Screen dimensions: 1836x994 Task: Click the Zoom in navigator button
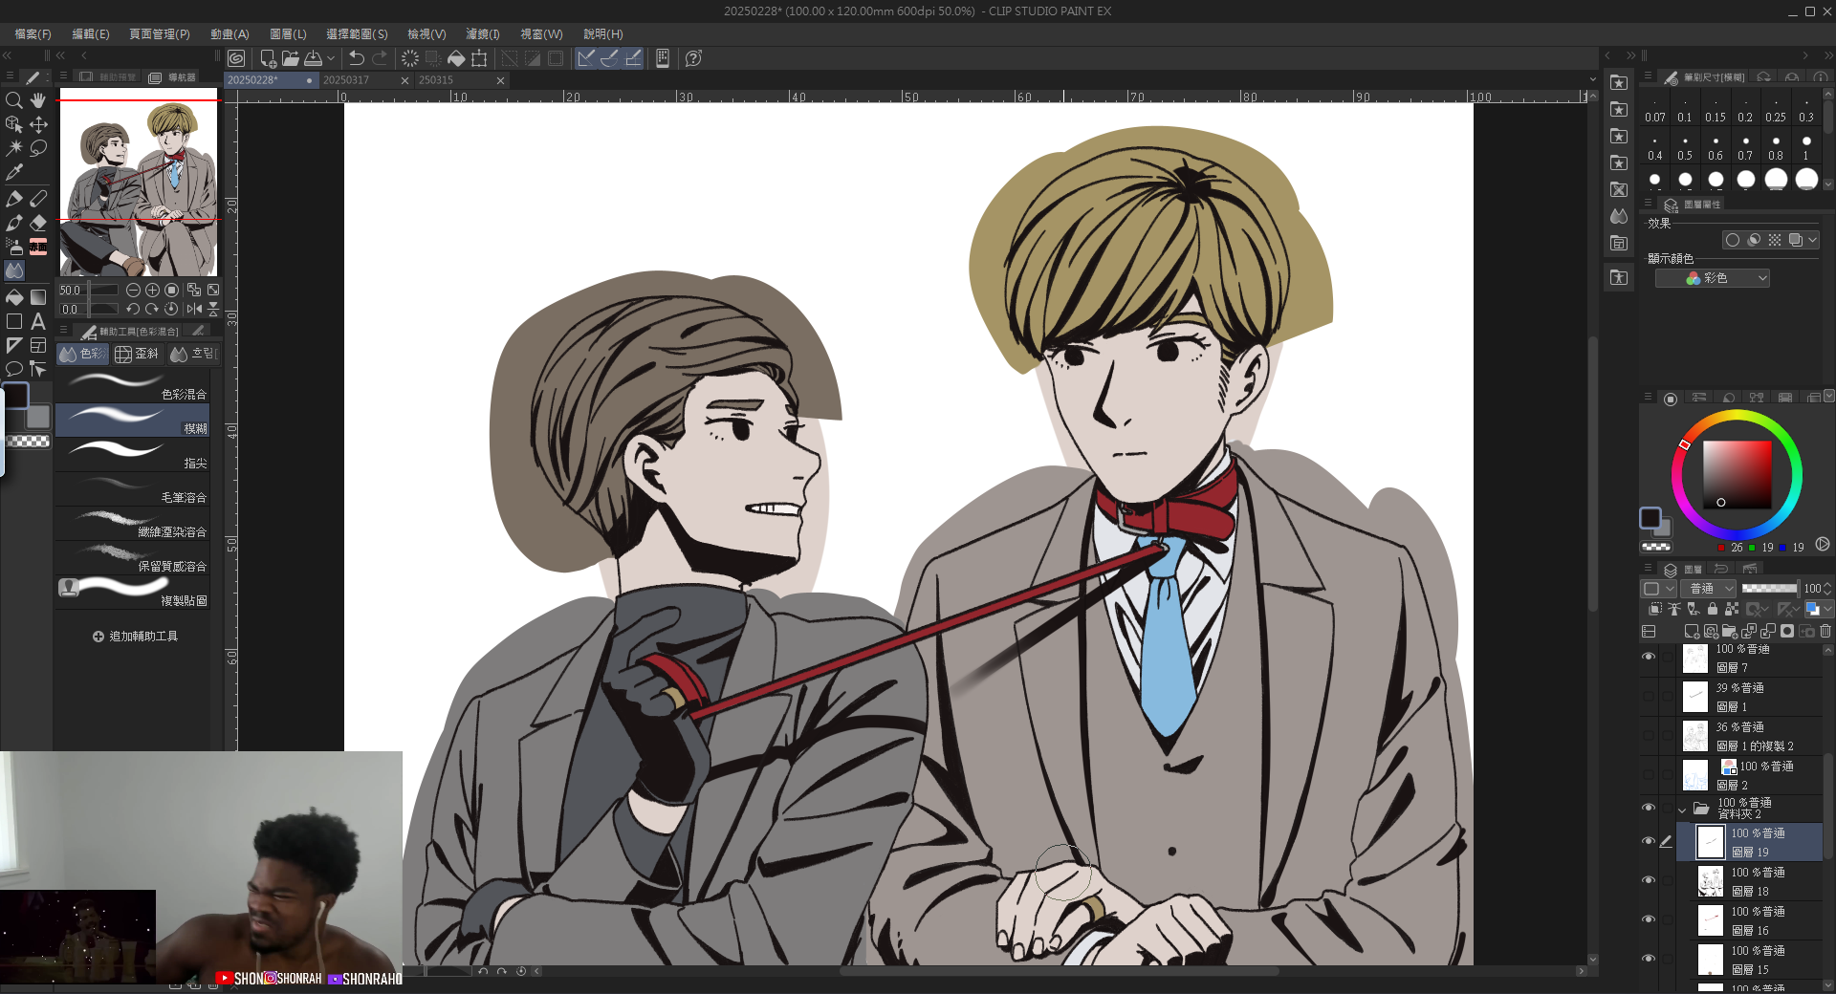(152, 290)
